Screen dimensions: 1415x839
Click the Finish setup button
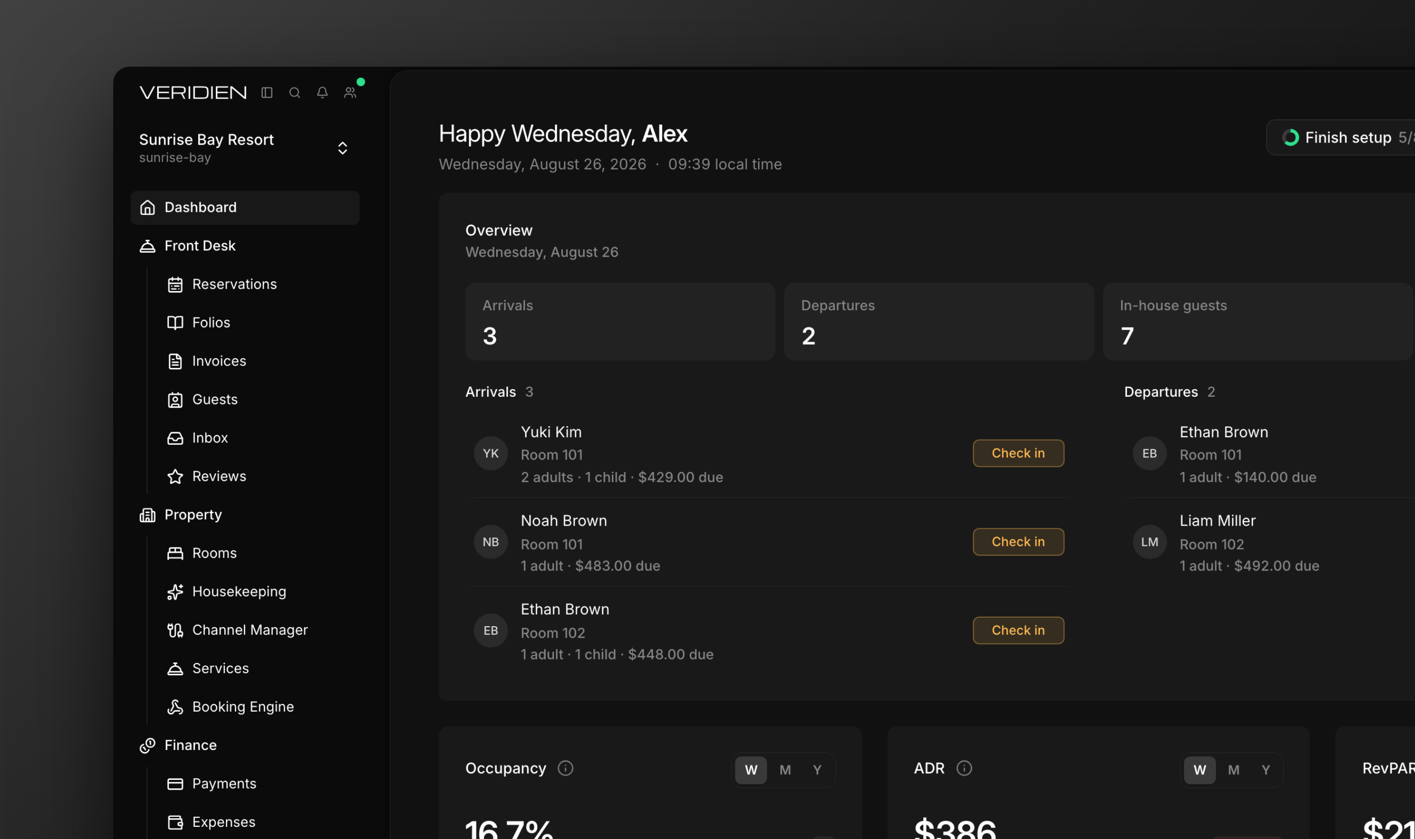pos(1341,137)
